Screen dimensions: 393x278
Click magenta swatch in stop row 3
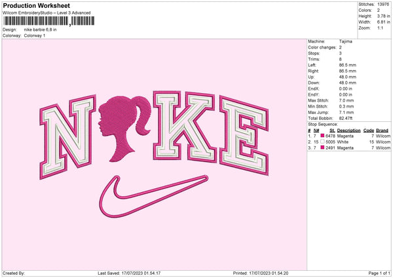coord(322,148)
